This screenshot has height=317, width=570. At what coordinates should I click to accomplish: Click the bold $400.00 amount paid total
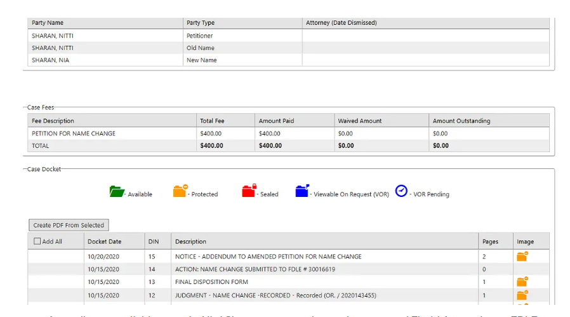[x=270, y=145]
